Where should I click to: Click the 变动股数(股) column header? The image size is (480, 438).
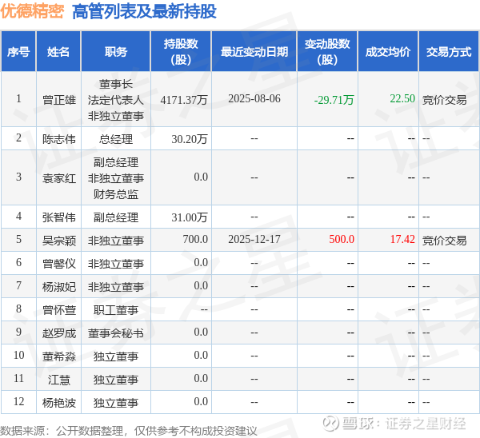pos(327,51)
